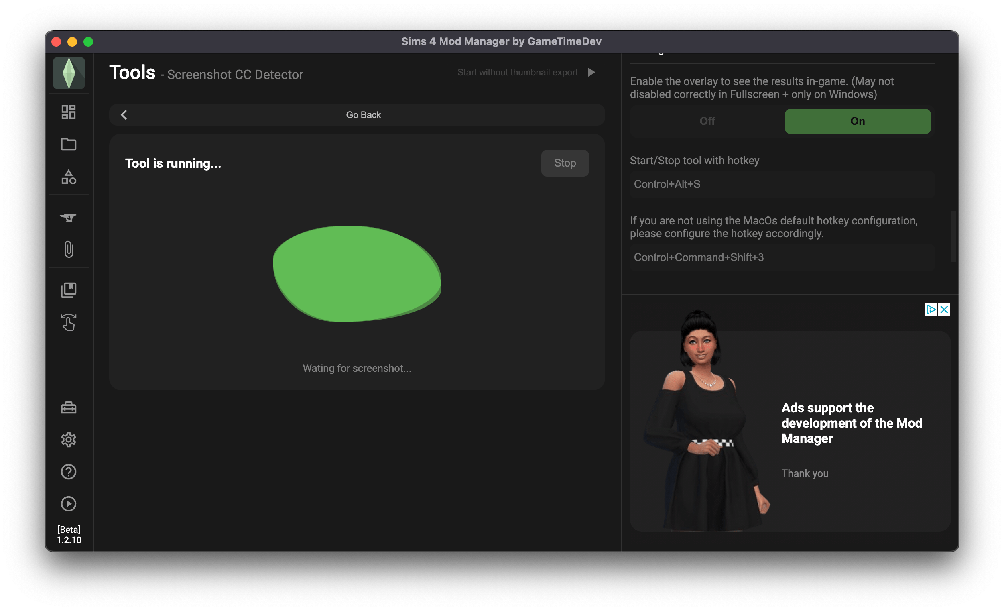Click the 'Tool is running...' heading
The height and width of the screenshot is (611, 1004).
point(173,163)
